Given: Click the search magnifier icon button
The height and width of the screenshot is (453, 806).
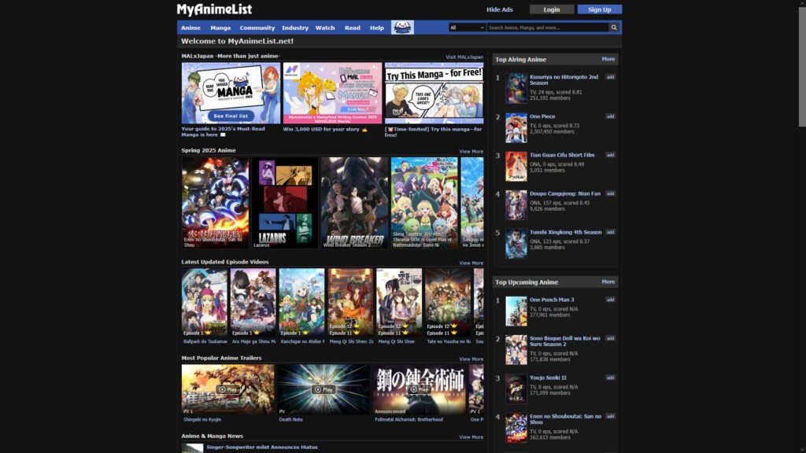Looking at the screenshot, I should 614,28.
